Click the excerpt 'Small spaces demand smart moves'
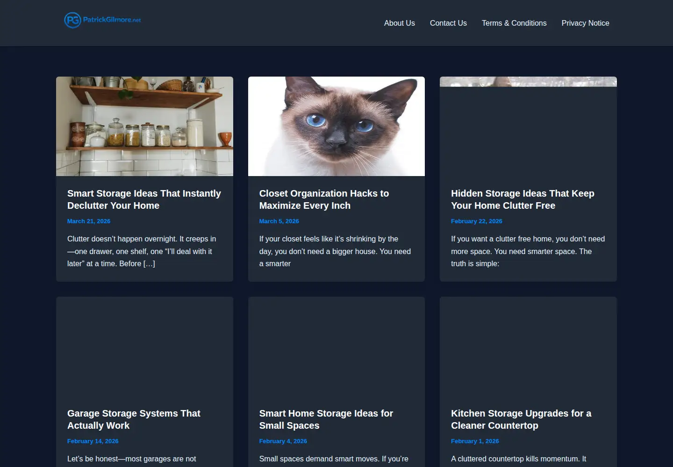Screen dimensions: 673x467 click(x=334, y=459)
